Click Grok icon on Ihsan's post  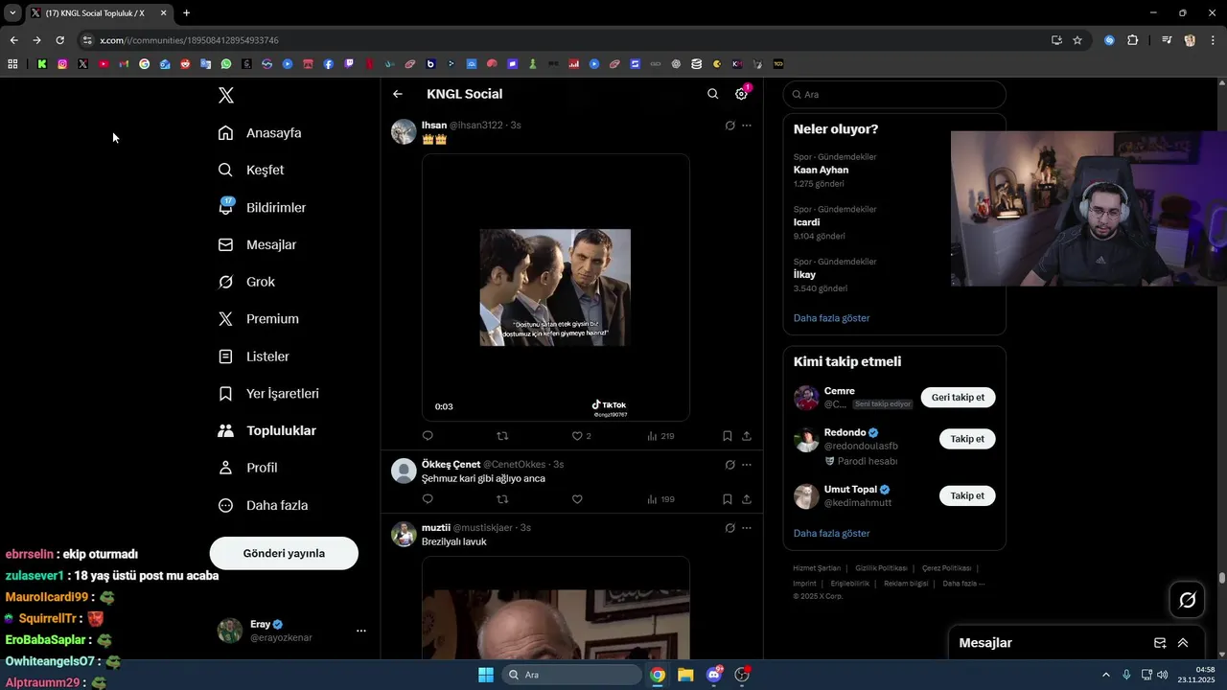click(729, 126)
